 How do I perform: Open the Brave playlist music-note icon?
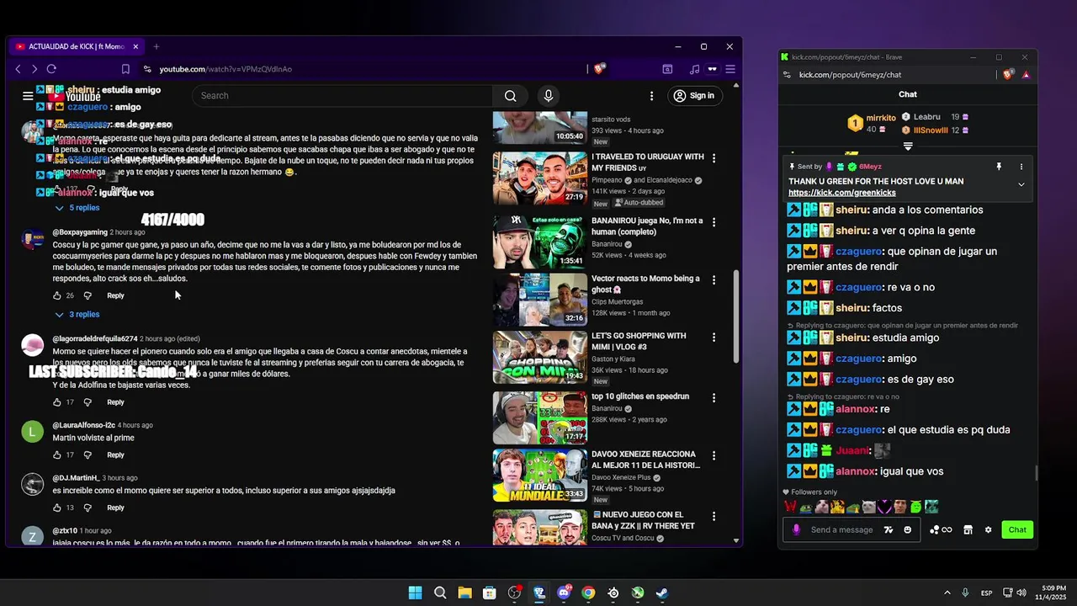pos(694,69)
